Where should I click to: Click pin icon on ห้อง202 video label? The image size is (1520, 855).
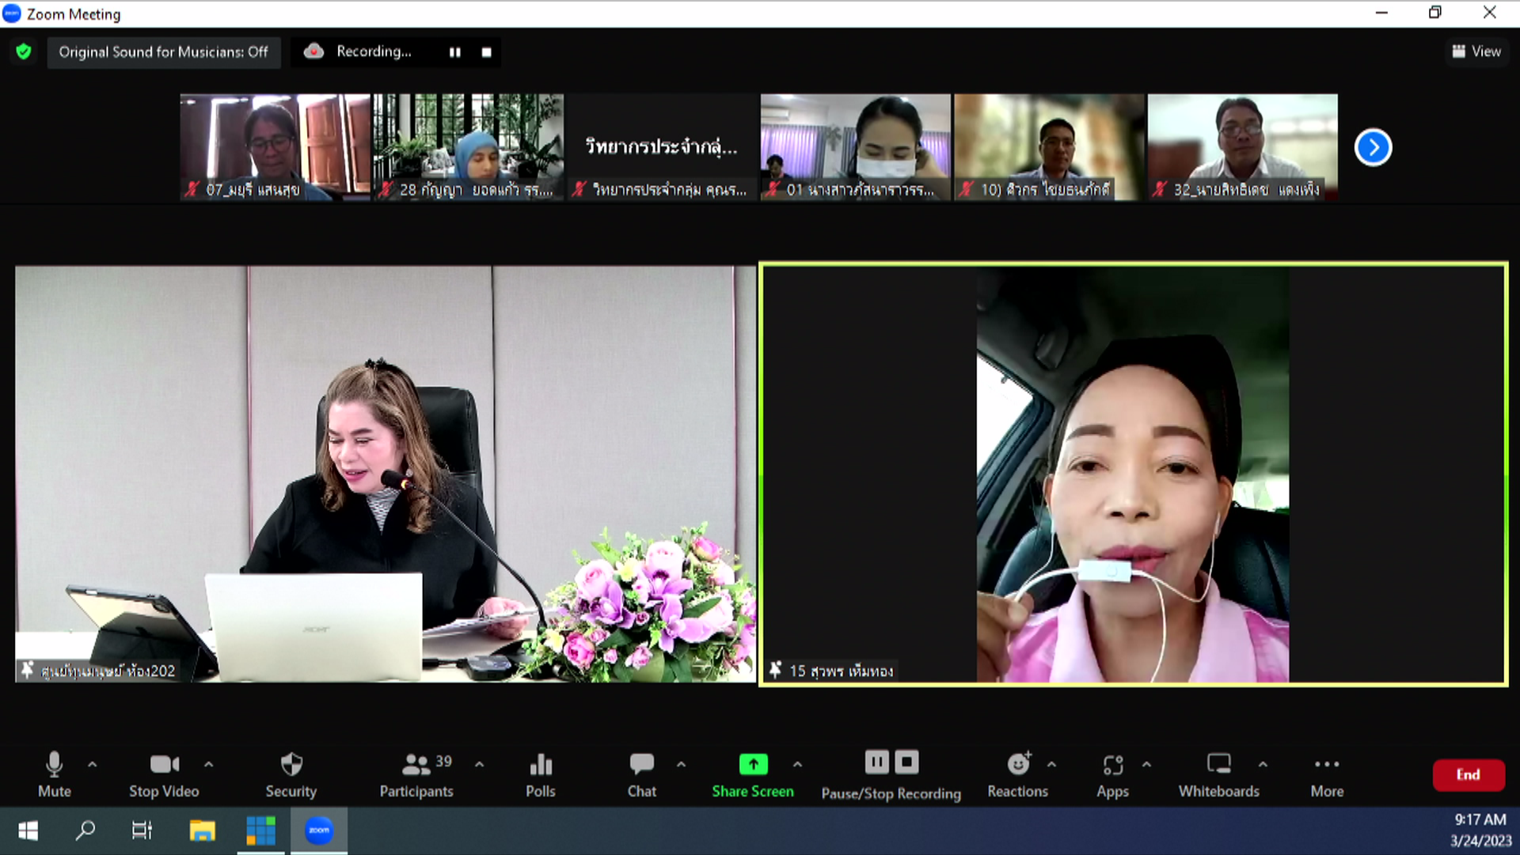click(28, 670)
